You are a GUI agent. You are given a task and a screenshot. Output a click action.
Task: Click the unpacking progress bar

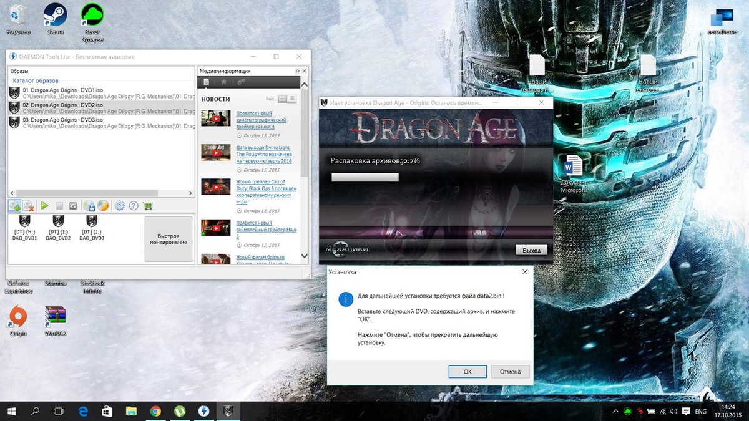365,177
